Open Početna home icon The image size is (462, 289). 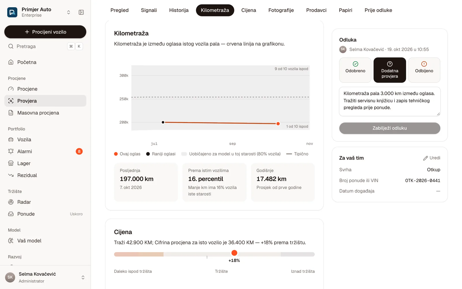[11, 62]
